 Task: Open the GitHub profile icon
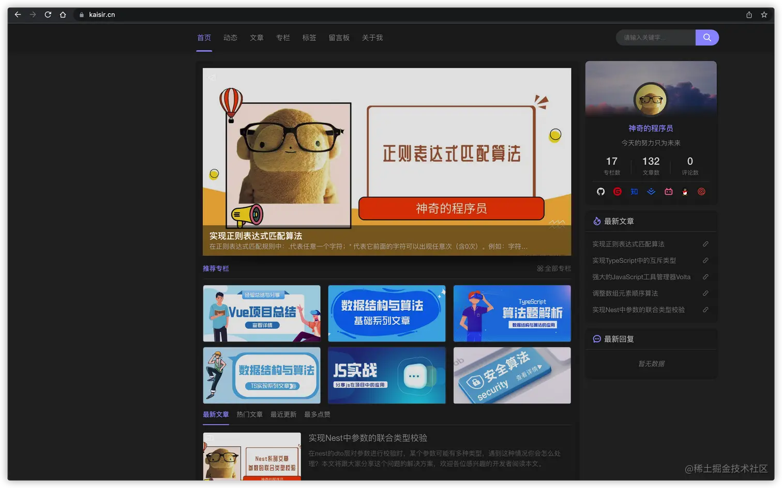point(600,191)
